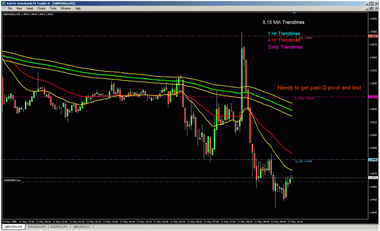Select the 'Needs to get past D-pivot and test' note
This screenshot has width=380, height=231.
(x=319, y=88)
